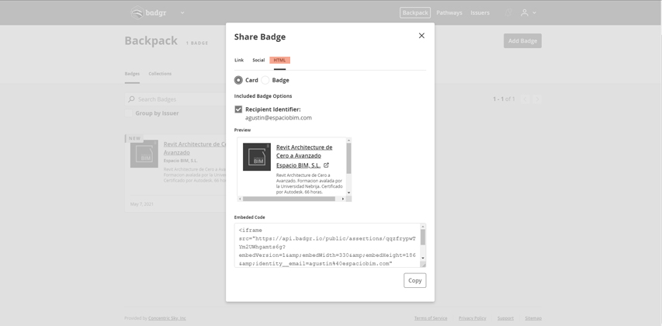Click the preview scroll right arrow
Image resolution: width=662 pixels, height=326 pixels.
[344, 199]
